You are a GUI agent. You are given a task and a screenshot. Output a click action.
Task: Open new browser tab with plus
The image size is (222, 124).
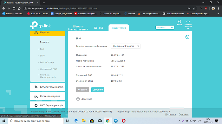pos(44,3)
